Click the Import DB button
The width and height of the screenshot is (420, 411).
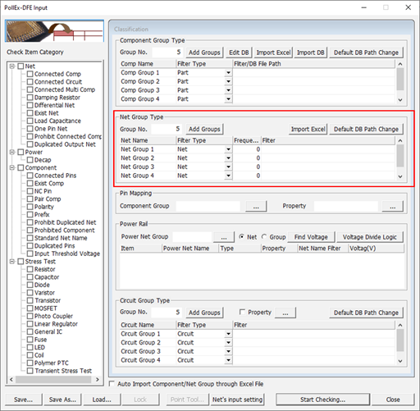pos(311,53)
